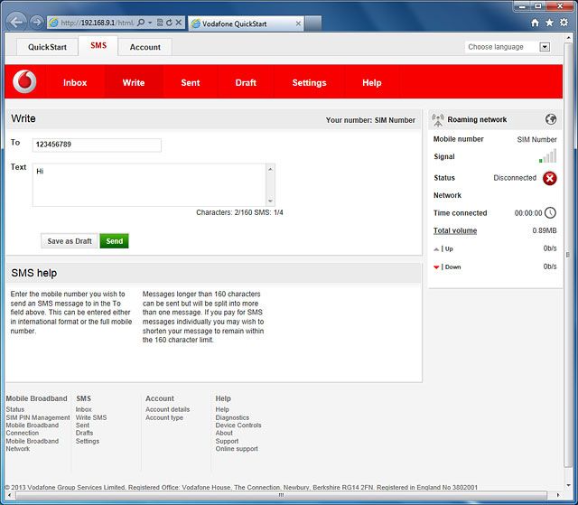Viewport: 578px width, 505px height.
Task: Open browser Favorites star icon
Action: click(549, 22)
